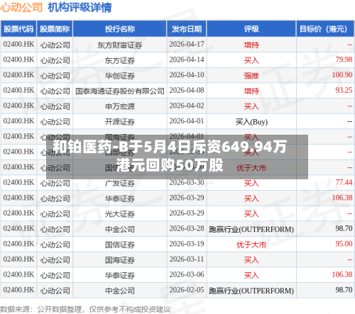Click the date 2026-03-28
The image size is (355, 314).
pyautogui.click(x=187, y=229)
